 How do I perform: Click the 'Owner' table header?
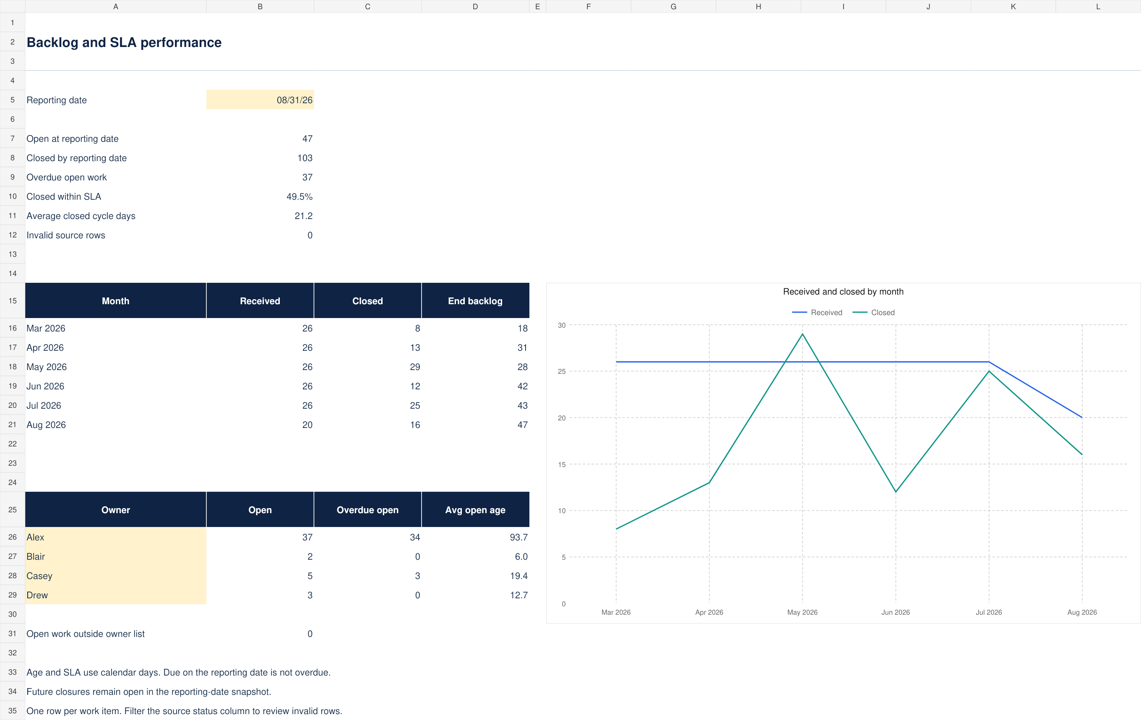pyautogui.click(x=116, y=509)
